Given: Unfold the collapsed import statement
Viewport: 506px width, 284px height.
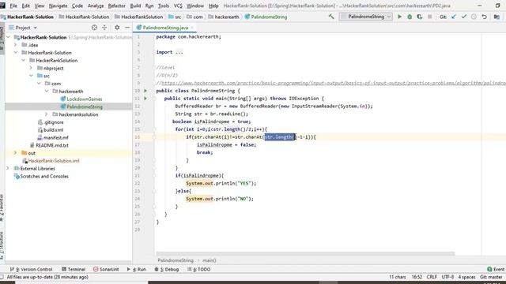Looking at the screenshot, I should coord(179,52).
